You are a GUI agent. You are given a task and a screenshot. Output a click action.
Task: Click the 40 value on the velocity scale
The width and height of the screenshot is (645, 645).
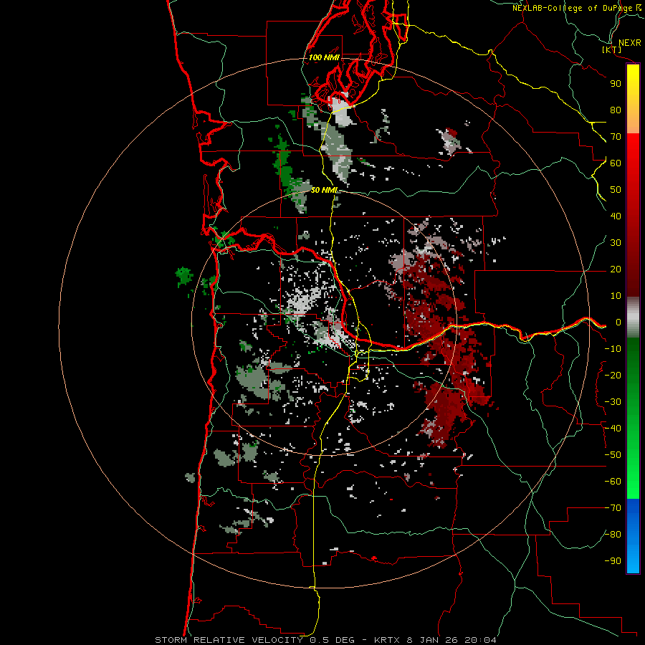click(x=616, y=216)
